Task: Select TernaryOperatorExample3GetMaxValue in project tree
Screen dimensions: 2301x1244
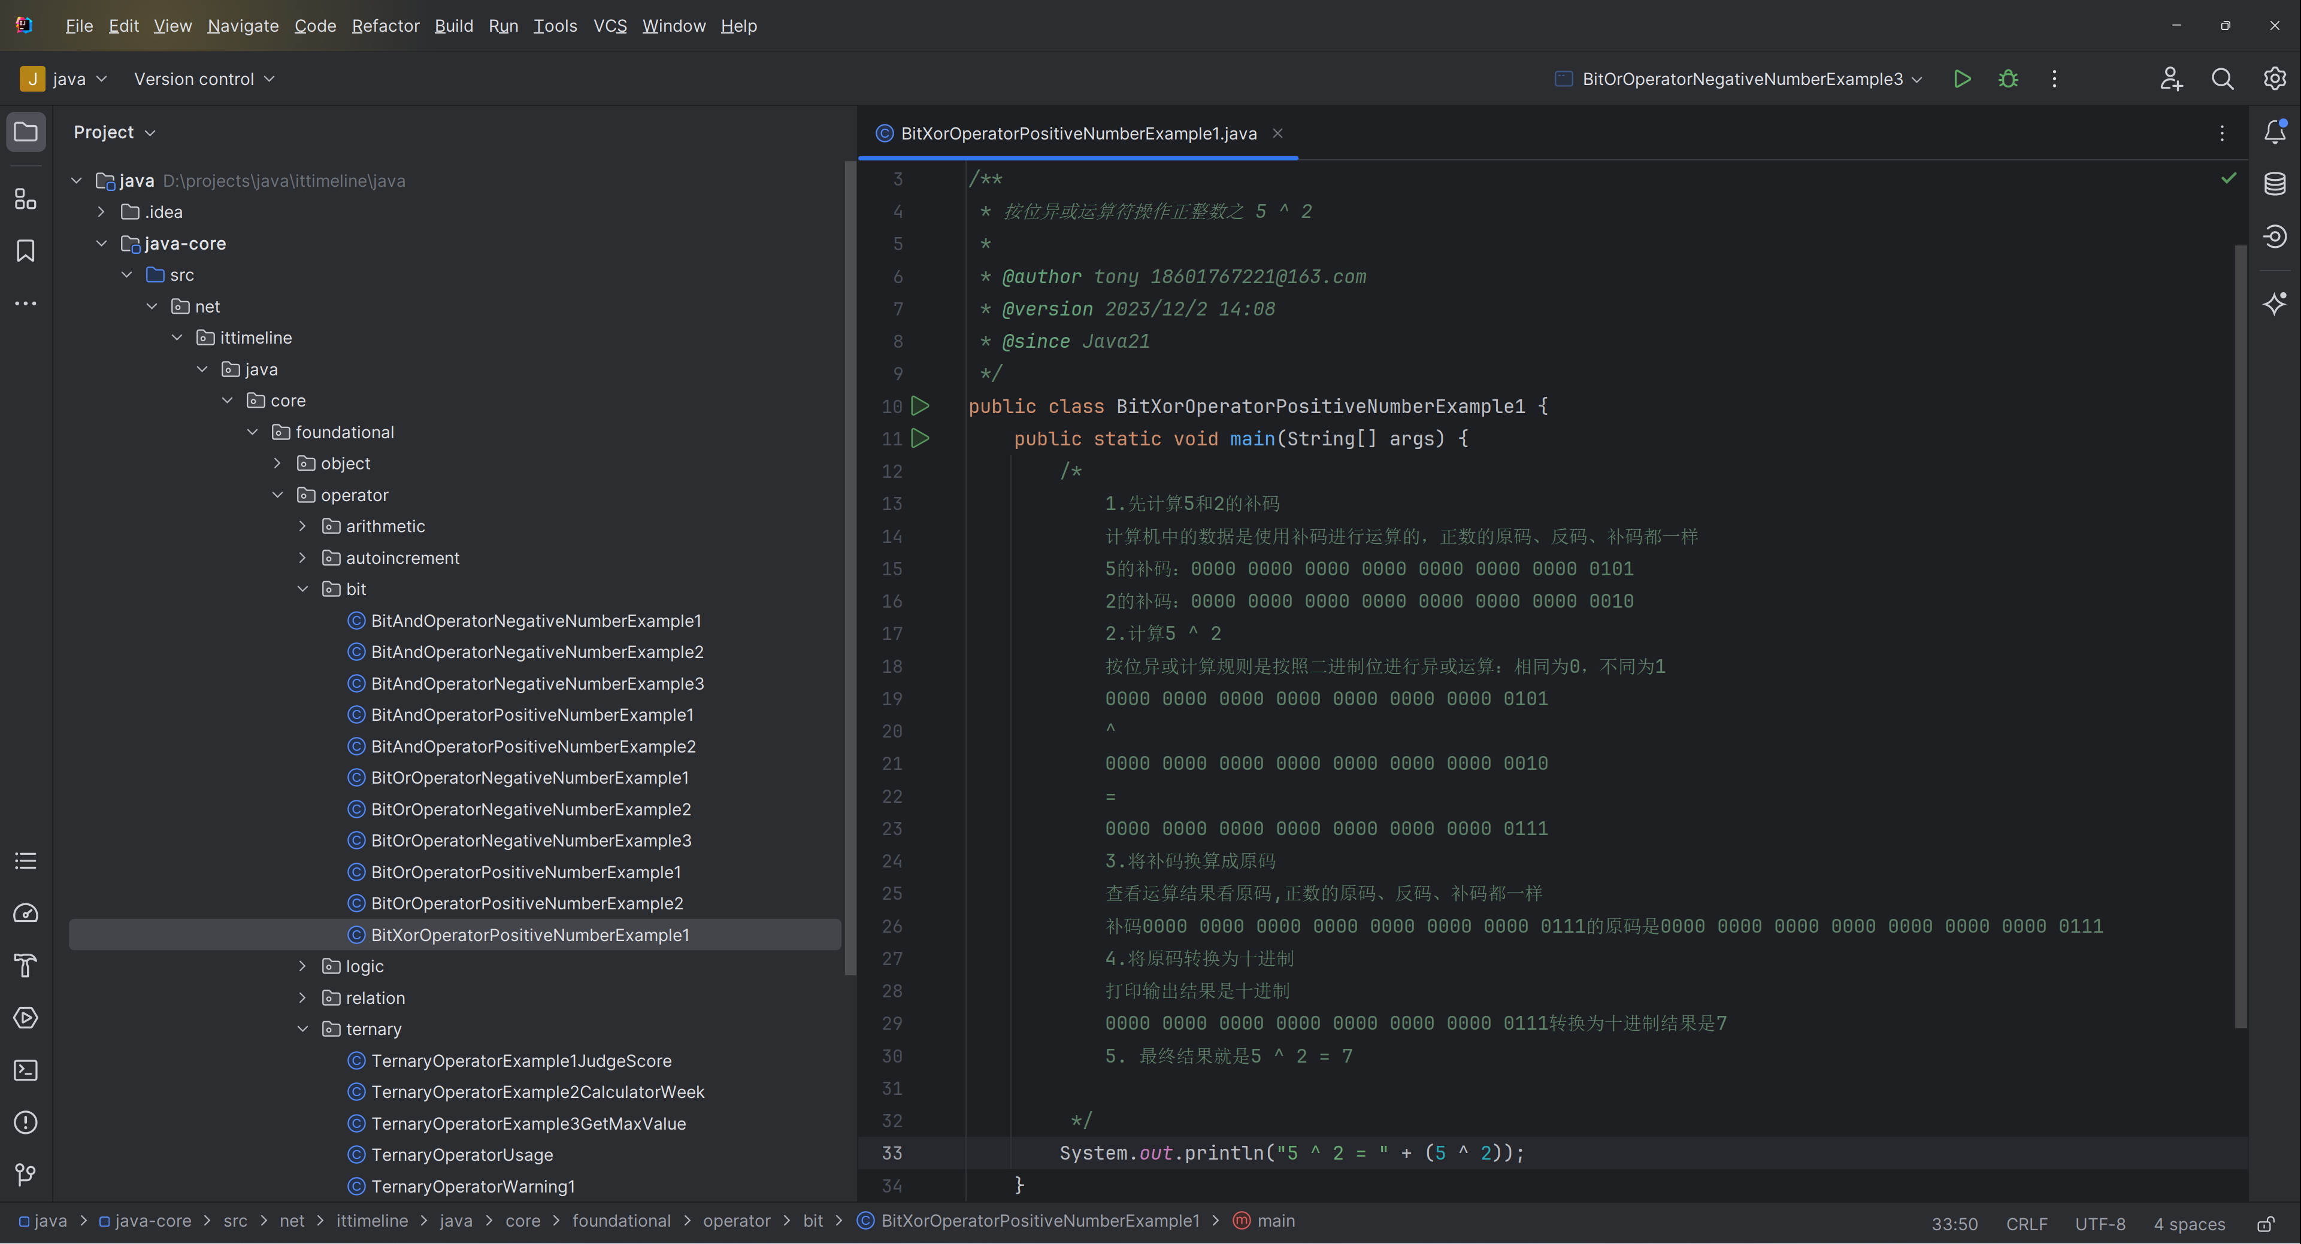Action: pos(528,1124)
